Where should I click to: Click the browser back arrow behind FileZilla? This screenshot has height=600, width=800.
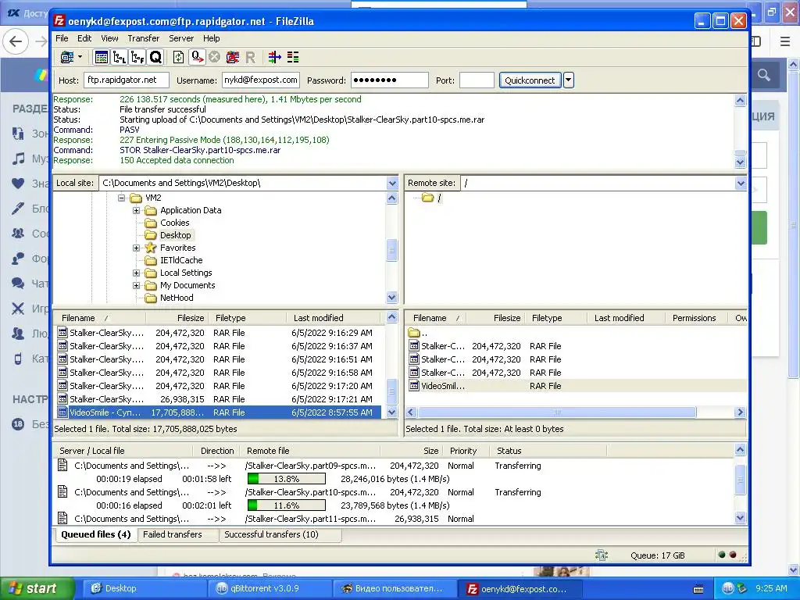(16, 41)
